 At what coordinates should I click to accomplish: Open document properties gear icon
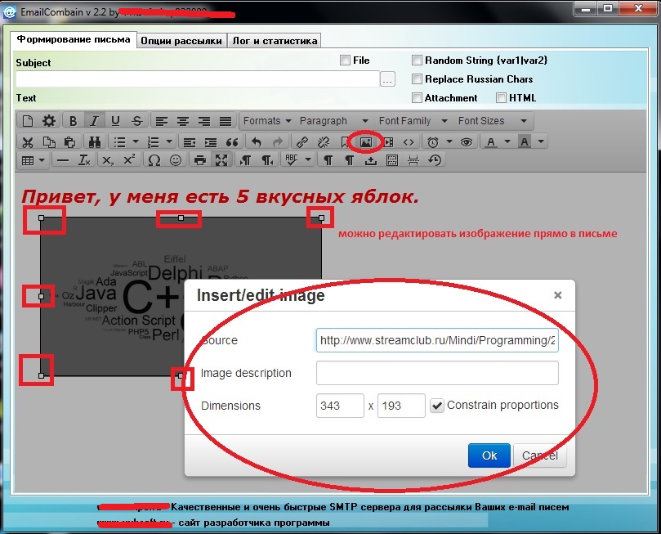point(49,121)
